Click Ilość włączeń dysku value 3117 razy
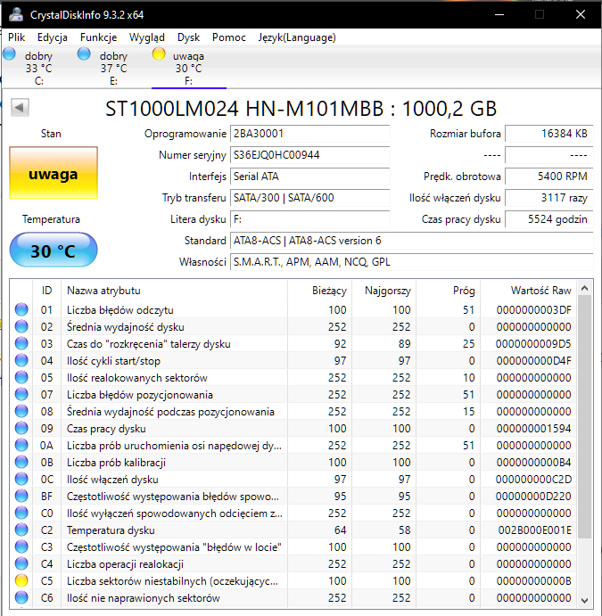The image size is (602, 616). (549, 198)
